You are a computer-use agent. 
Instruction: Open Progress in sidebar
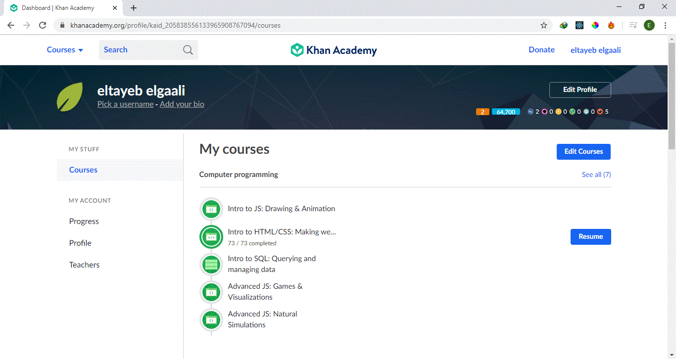[x=84, y=222]
